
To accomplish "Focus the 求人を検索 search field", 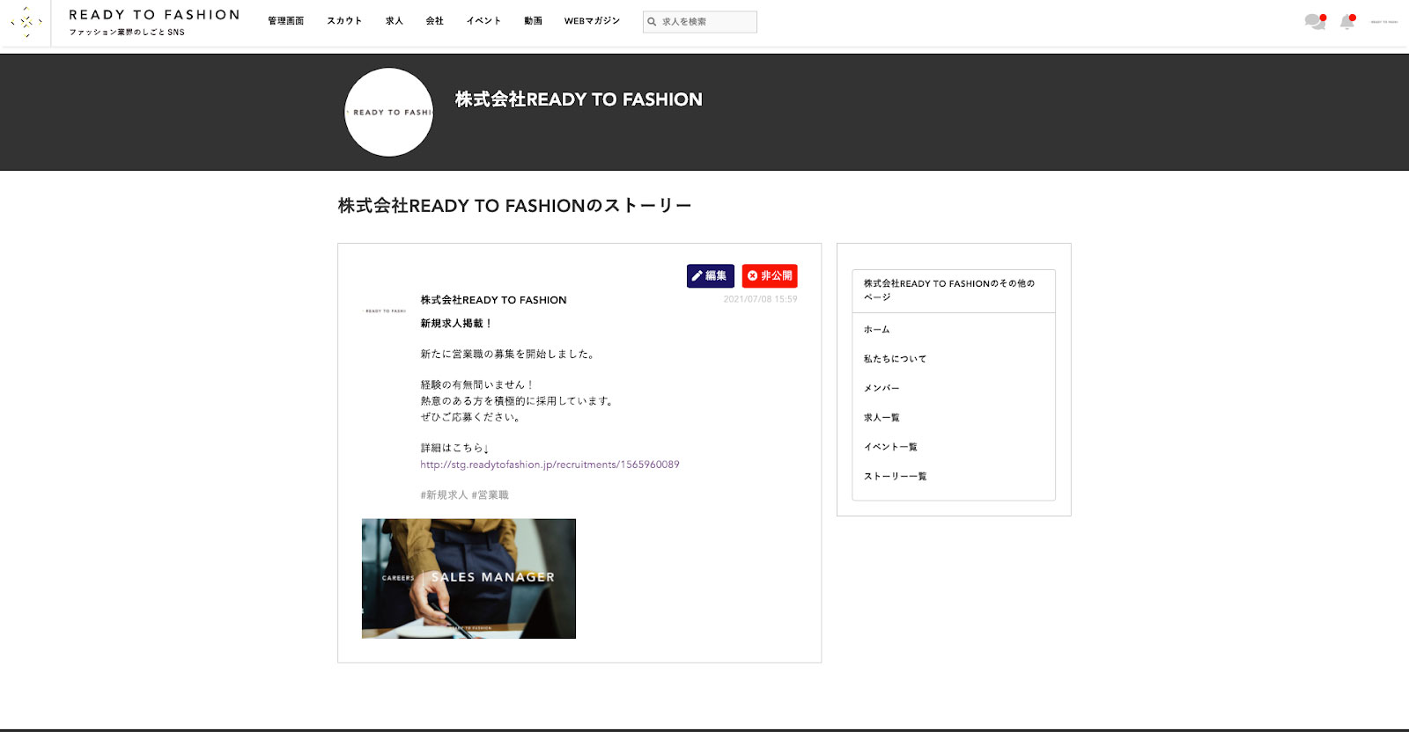I will point(700,22).
